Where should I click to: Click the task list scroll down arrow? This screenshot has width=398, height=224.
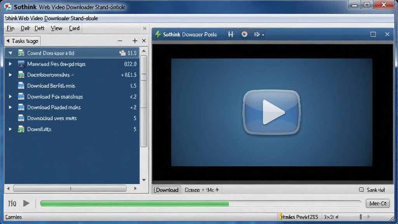[x=144, y=180]
